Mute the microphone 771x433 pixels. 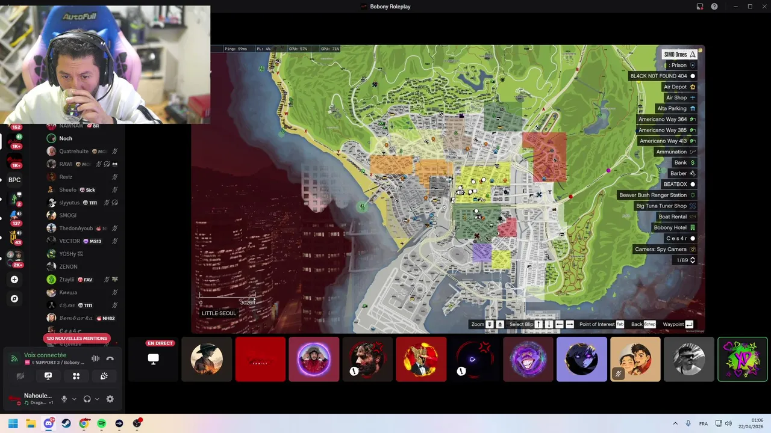pyautogui.click(x=64, y=399)
